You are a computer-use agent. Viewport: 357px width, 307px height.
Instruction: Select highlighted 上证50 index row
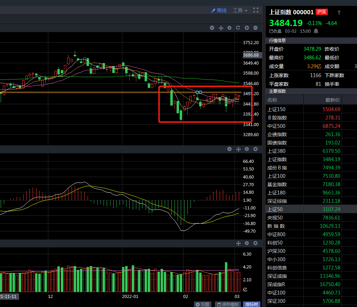click(311, 209)
